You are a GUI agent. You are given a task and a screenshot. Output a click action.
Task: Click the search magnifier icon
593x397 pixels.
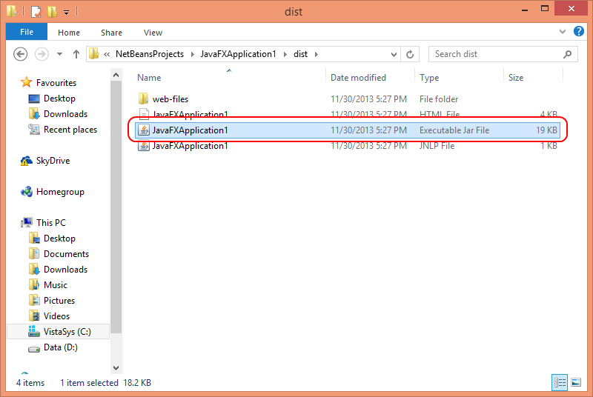tap(567, 54)
